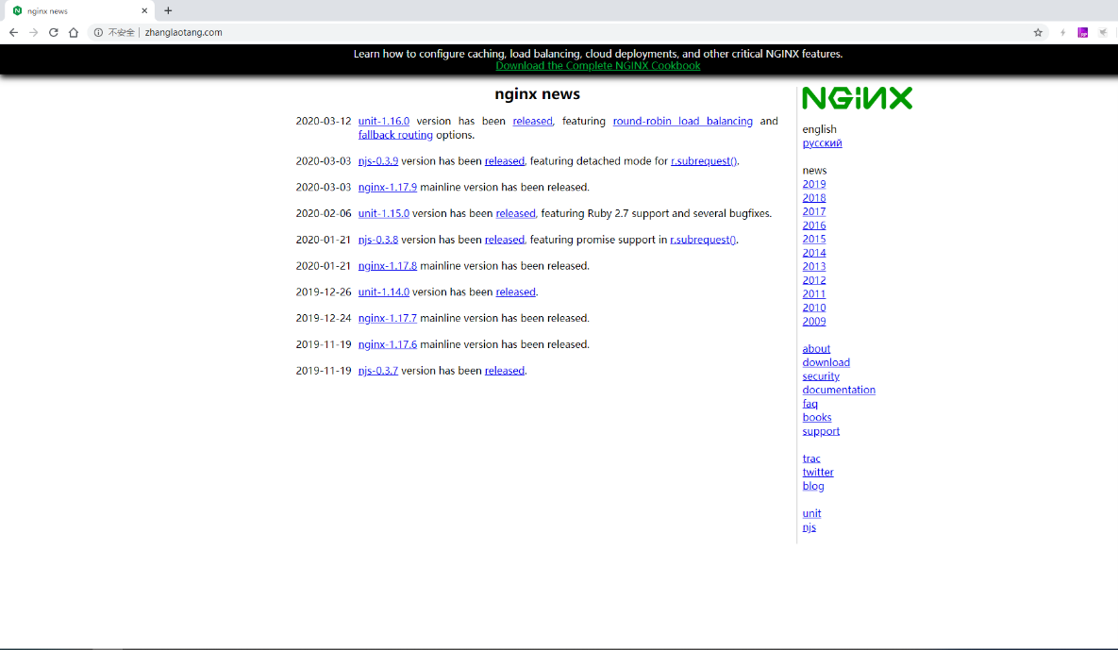
Task: Open 2017 news archive
Action: coord(813,211)
